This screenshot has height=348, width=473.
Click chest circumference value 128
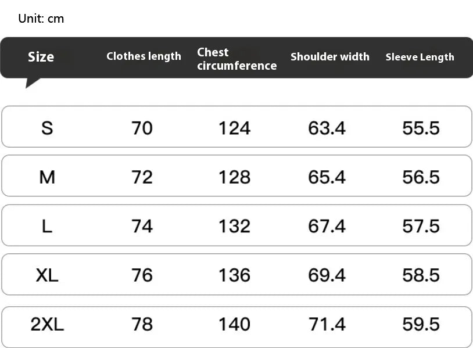pos(234,177)
